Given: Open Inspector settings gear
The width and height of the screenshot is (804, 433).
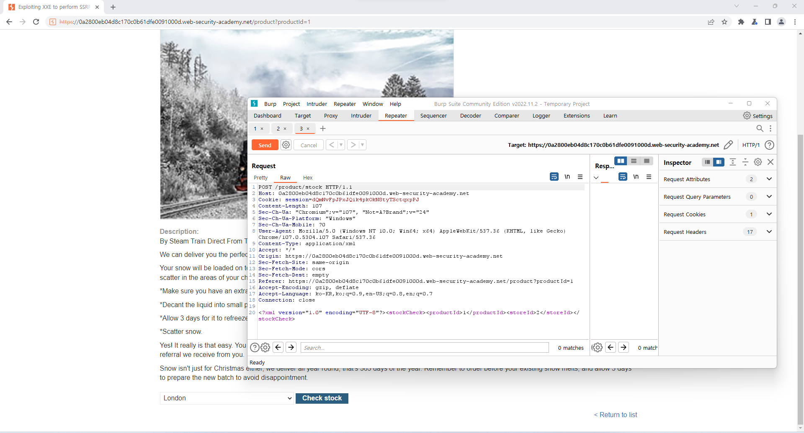Looking at the screenshot, I should pyautogui.click(x=758, y=162).
